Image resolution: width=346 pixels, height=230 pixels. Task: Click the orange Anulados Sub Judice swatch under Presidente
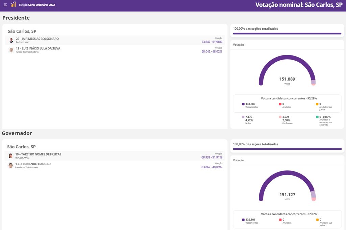317,104
